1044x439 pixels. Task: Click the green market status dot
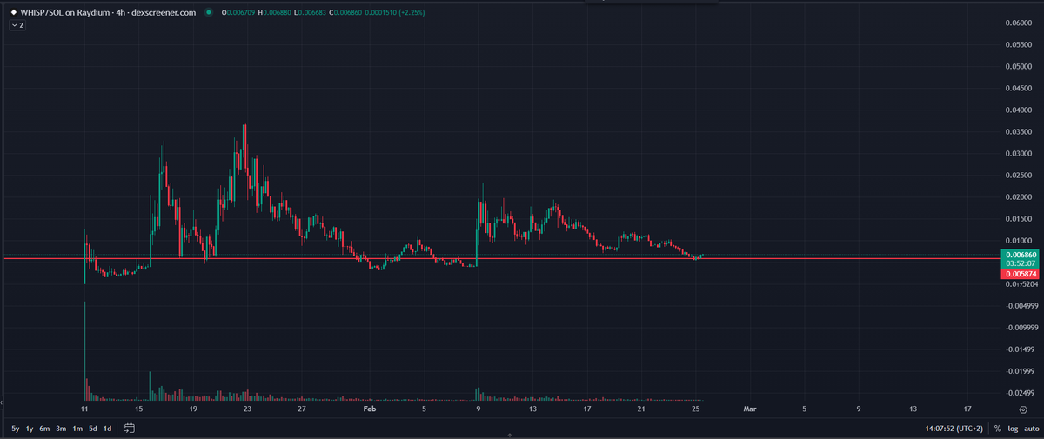[x=209, y=13]
